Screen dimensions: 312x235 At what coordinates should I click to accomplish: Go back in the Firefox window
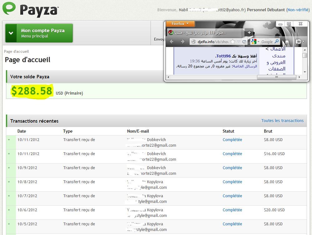click(x=172, y=42)
